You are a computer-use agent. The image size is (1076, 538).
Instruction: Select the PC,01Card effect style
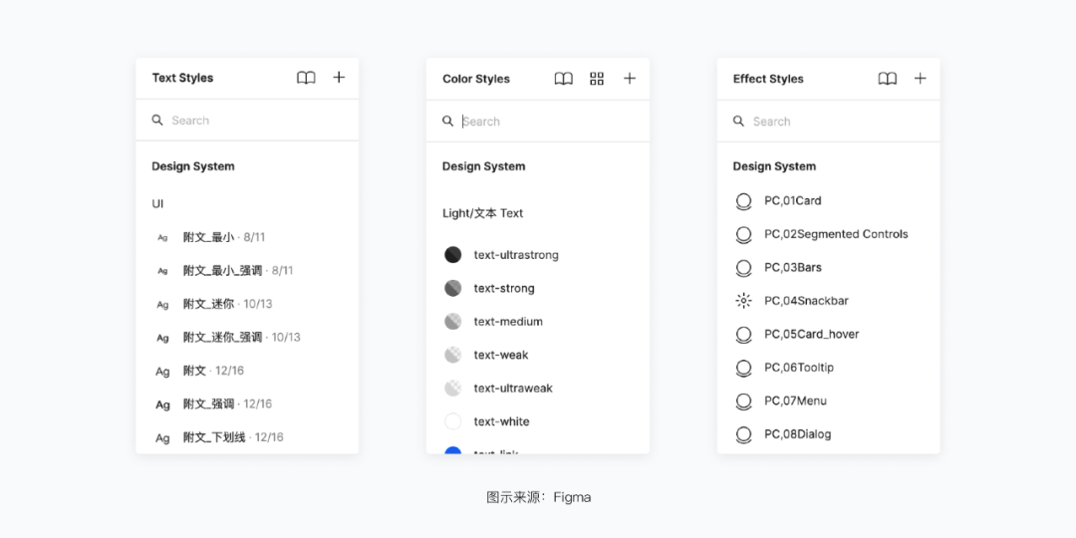click(793, 201)
